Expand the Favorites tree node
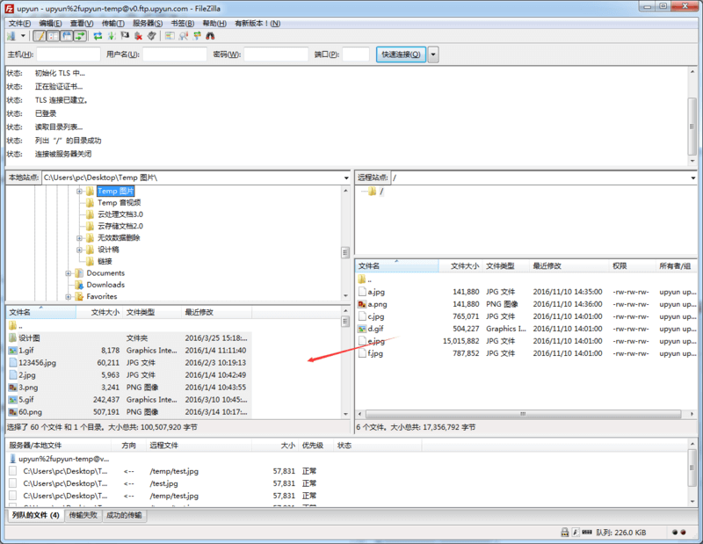 click(x=69, y=296)
